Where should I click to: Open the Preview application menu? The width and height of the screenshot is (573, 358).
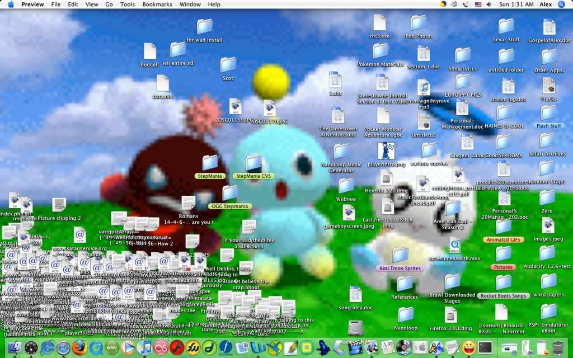[32, 4]
